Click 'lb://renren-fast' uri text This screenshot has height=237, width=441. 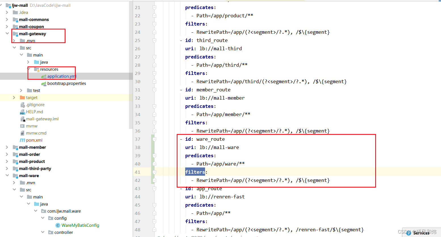point(222,197)
